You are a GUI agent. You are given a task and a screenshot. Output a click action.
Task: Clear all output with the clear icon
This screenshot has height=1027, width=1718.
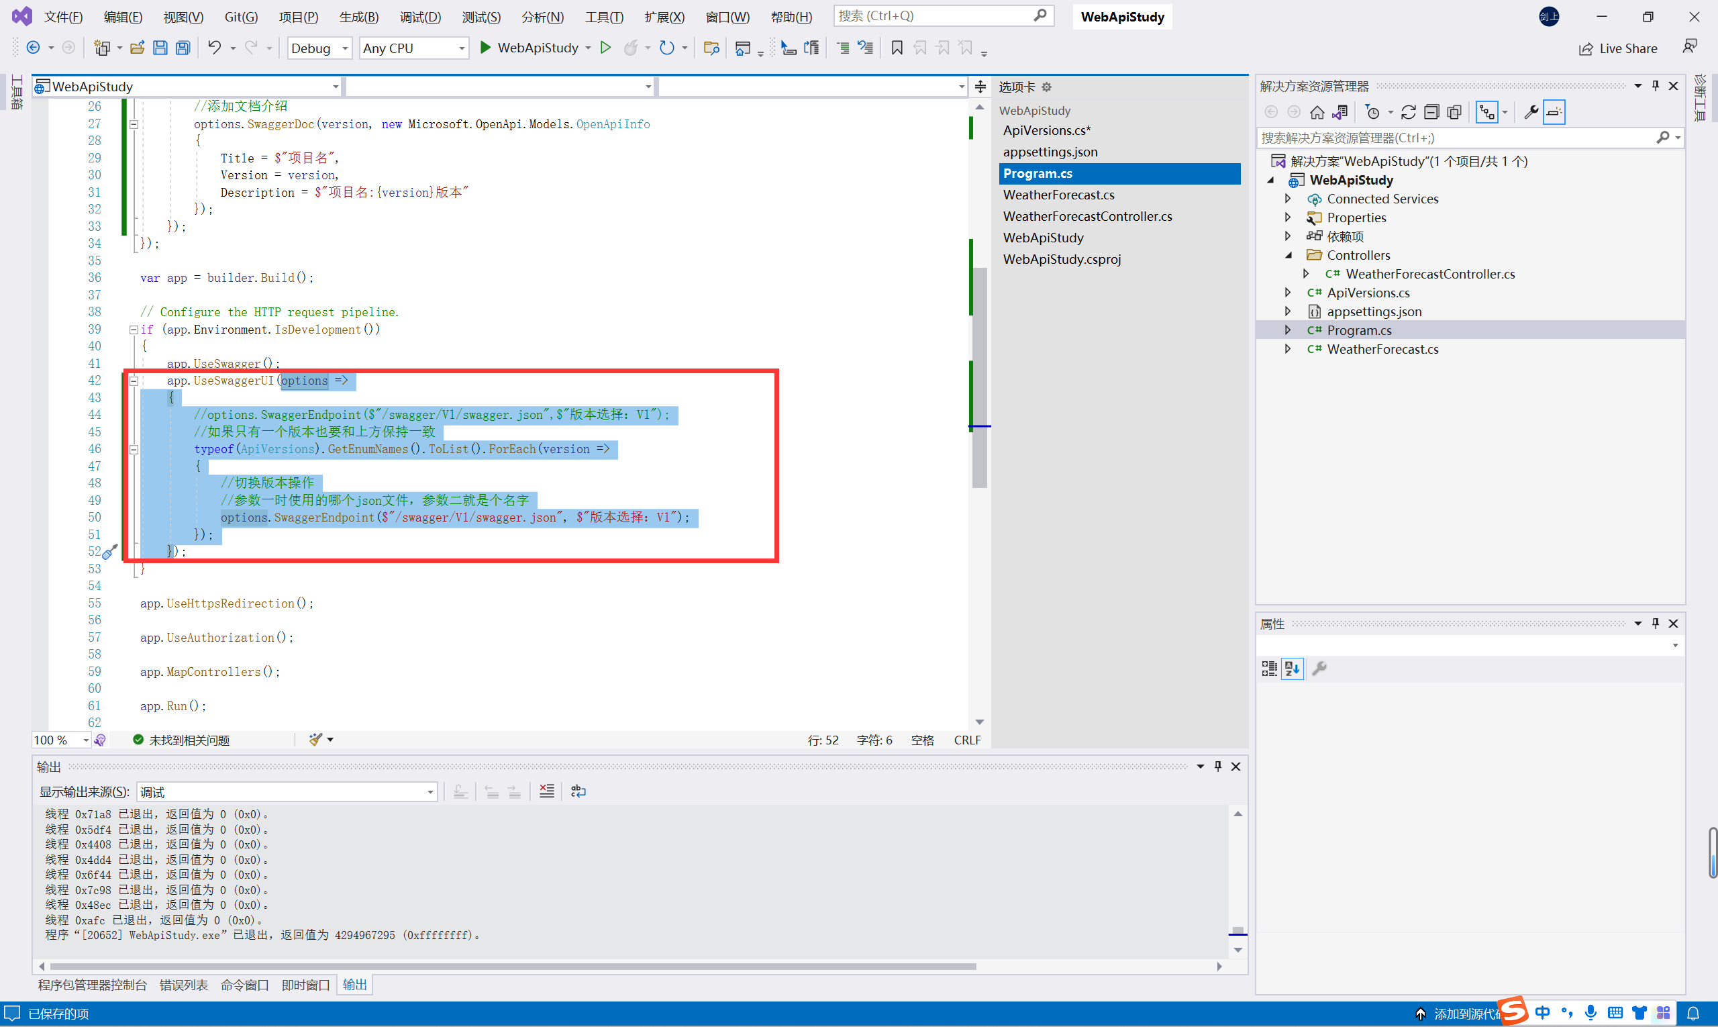click(x=546, y=791)
